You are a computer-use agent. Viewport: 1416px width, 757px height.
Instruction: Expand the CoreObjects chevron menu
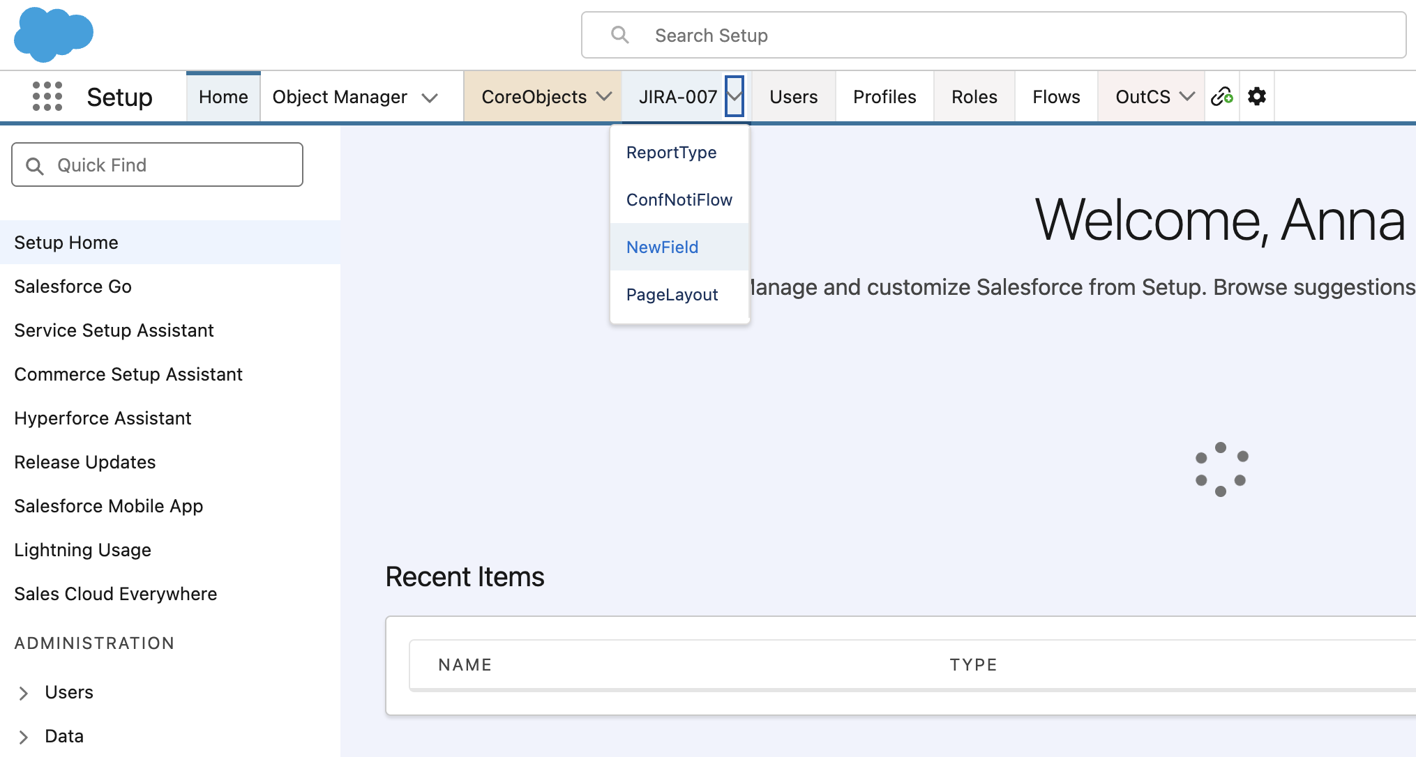pyautogui.click(x=604, y=96)
